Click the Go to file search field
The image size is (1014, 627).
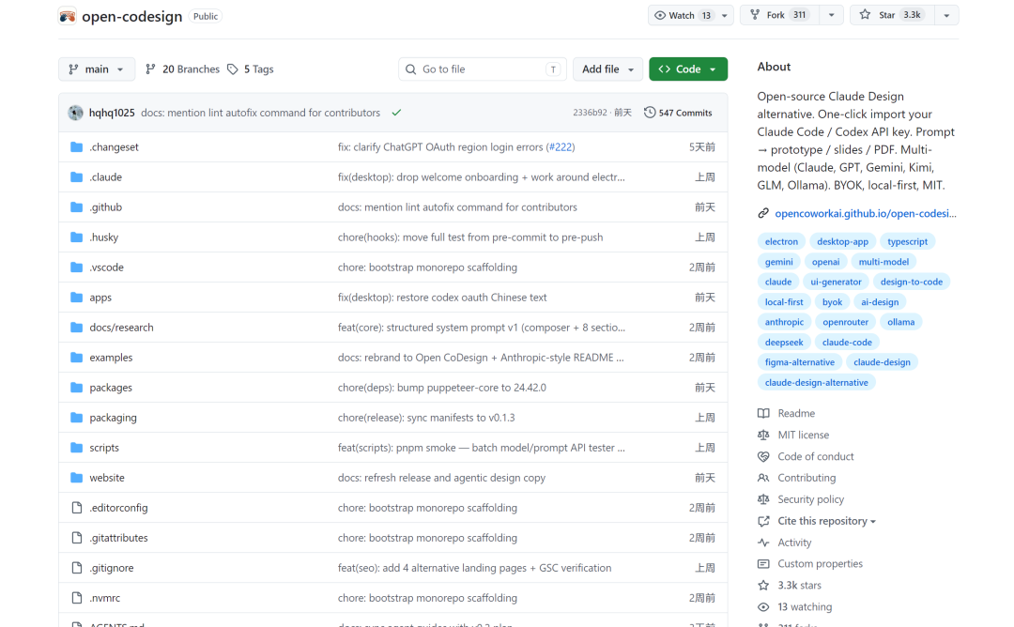point(479,69)
